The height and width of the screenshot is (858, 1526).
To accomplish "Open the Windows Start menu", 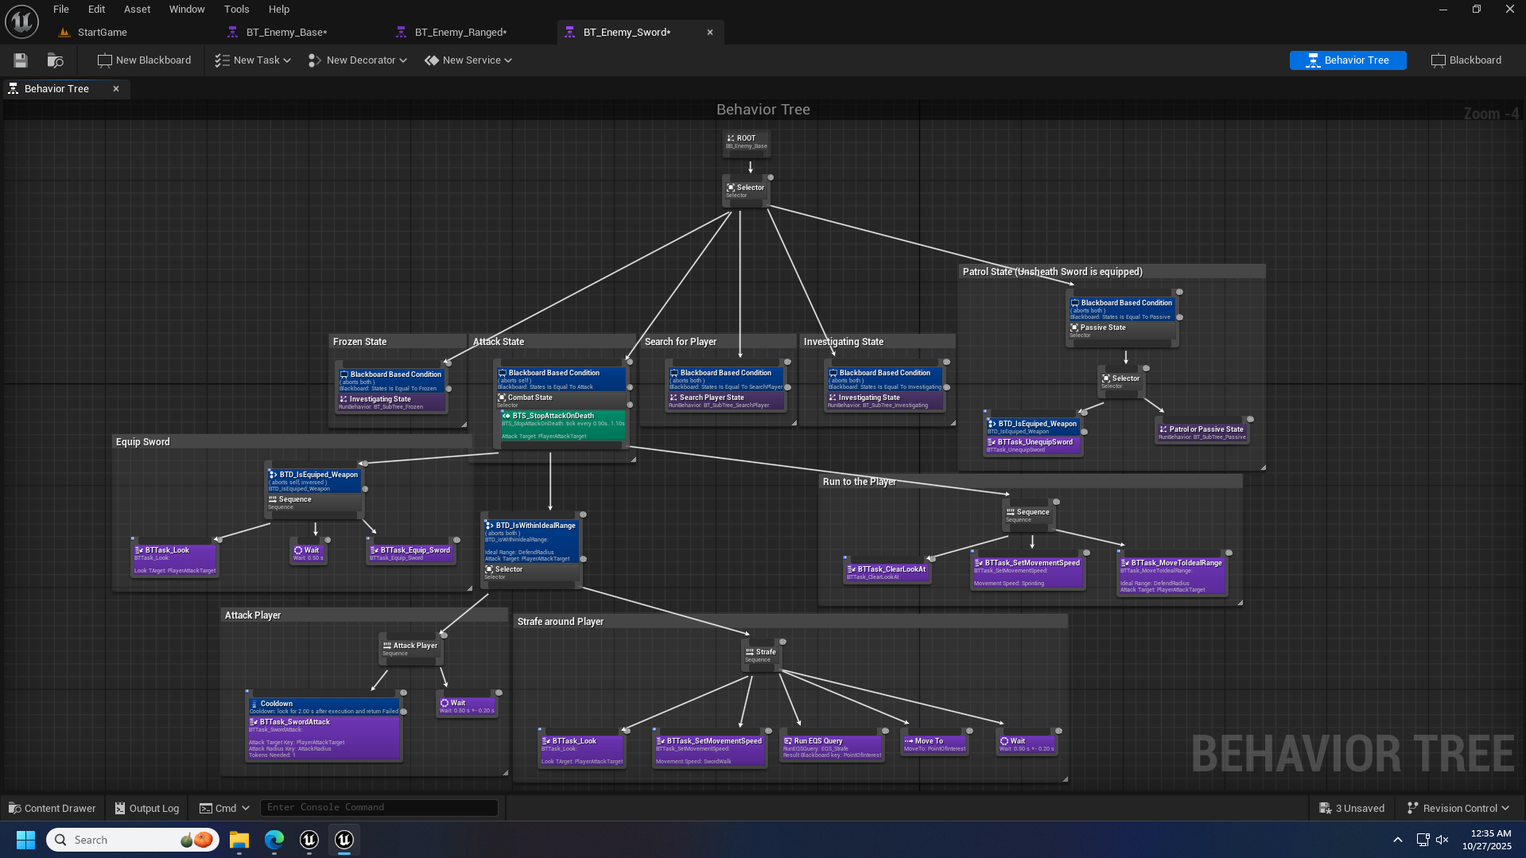I will (25, 840).
